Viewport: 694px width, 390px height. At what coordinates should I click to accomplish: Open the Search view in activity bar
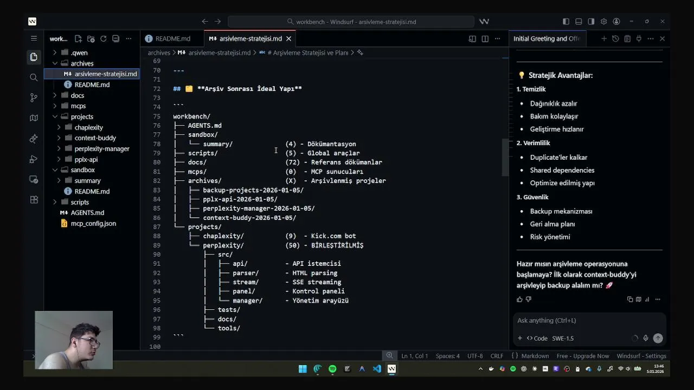coord(34,77)
